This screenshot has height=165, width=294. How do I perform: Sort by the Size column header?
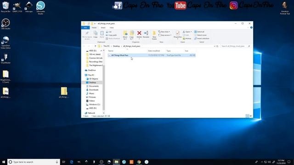point(190,51)
